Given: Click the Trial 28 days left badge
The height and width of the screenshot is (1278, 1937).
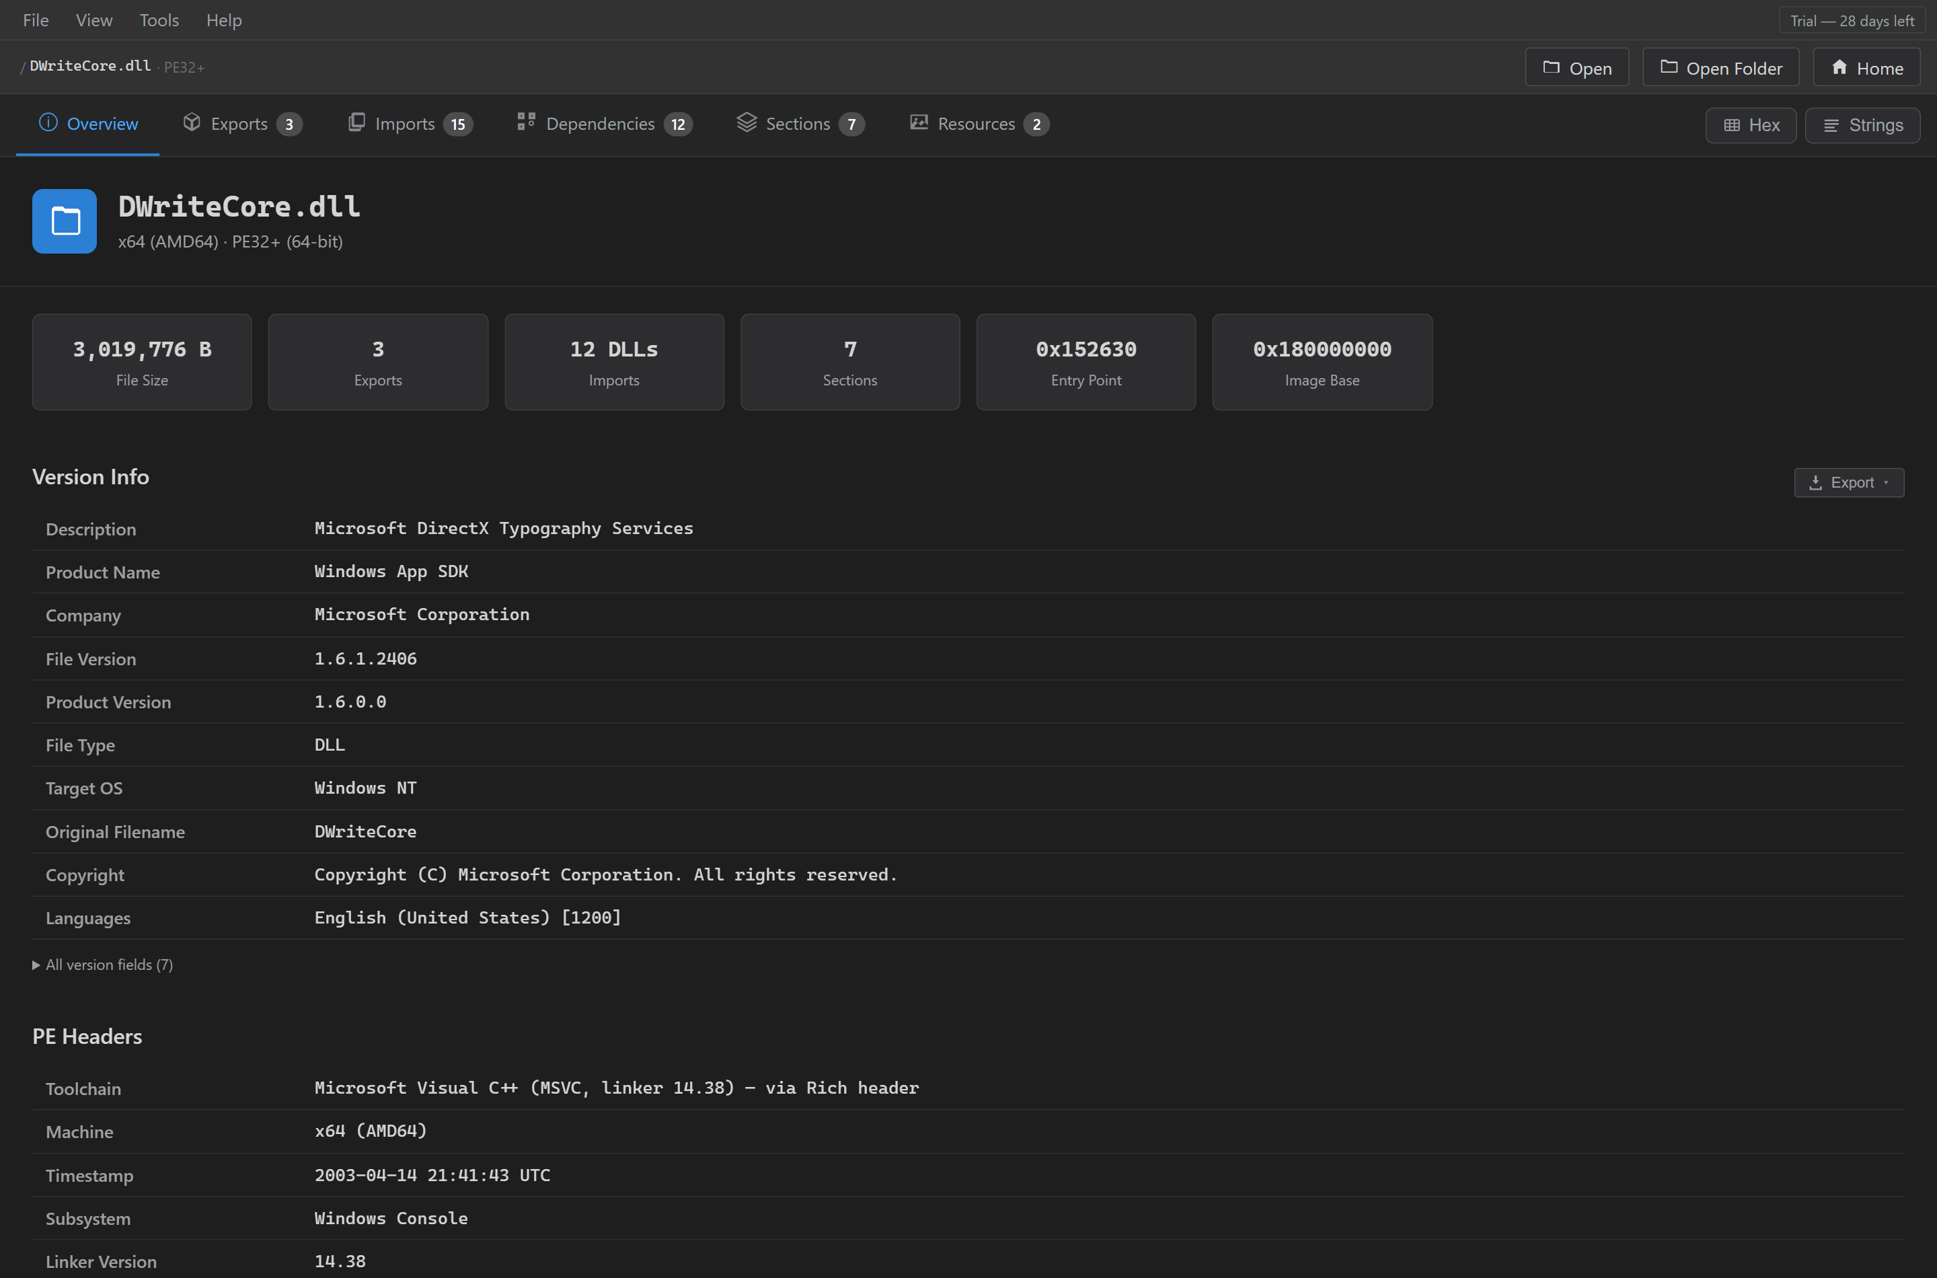Looking at the screenshot, I should (x=1852, y=20).
